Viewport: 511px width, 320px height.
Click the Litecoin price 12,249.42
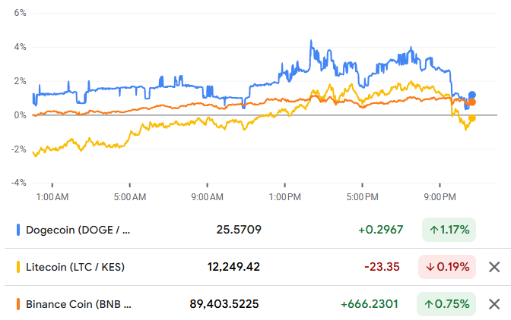tap(233, 267)
